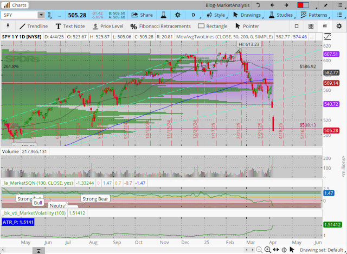Click the _la_MarketSQN study label
The image size is (347, 254).
[x=37, y=183]
